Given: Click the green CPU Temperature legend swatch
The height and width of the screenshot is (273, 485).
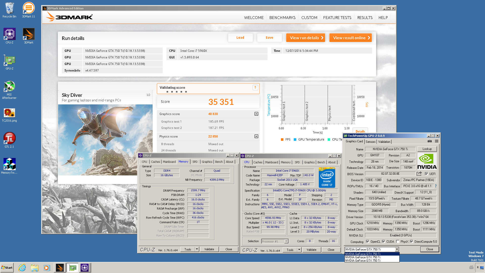Looking at the screenshot, I should pyautogui.click(x=329, y=139).
